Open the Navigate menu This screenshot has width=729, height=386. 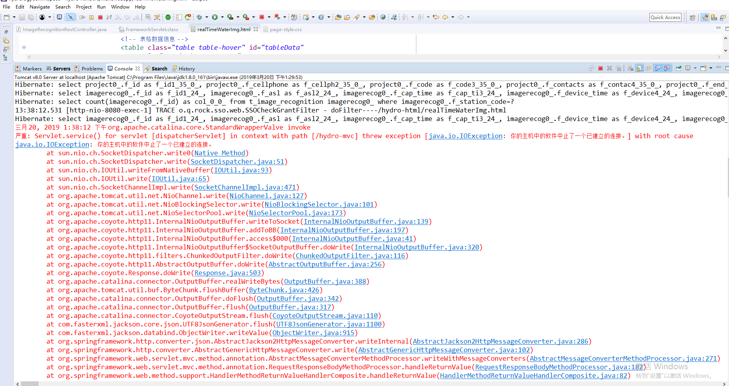pos(40,7)
